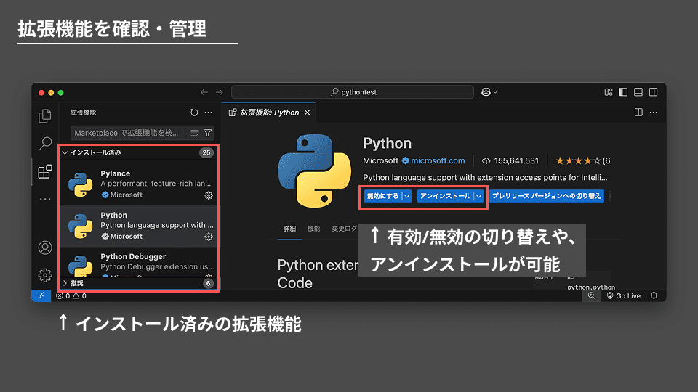
Task: Open the Accounts menu icon
Action: pos(45,248)
